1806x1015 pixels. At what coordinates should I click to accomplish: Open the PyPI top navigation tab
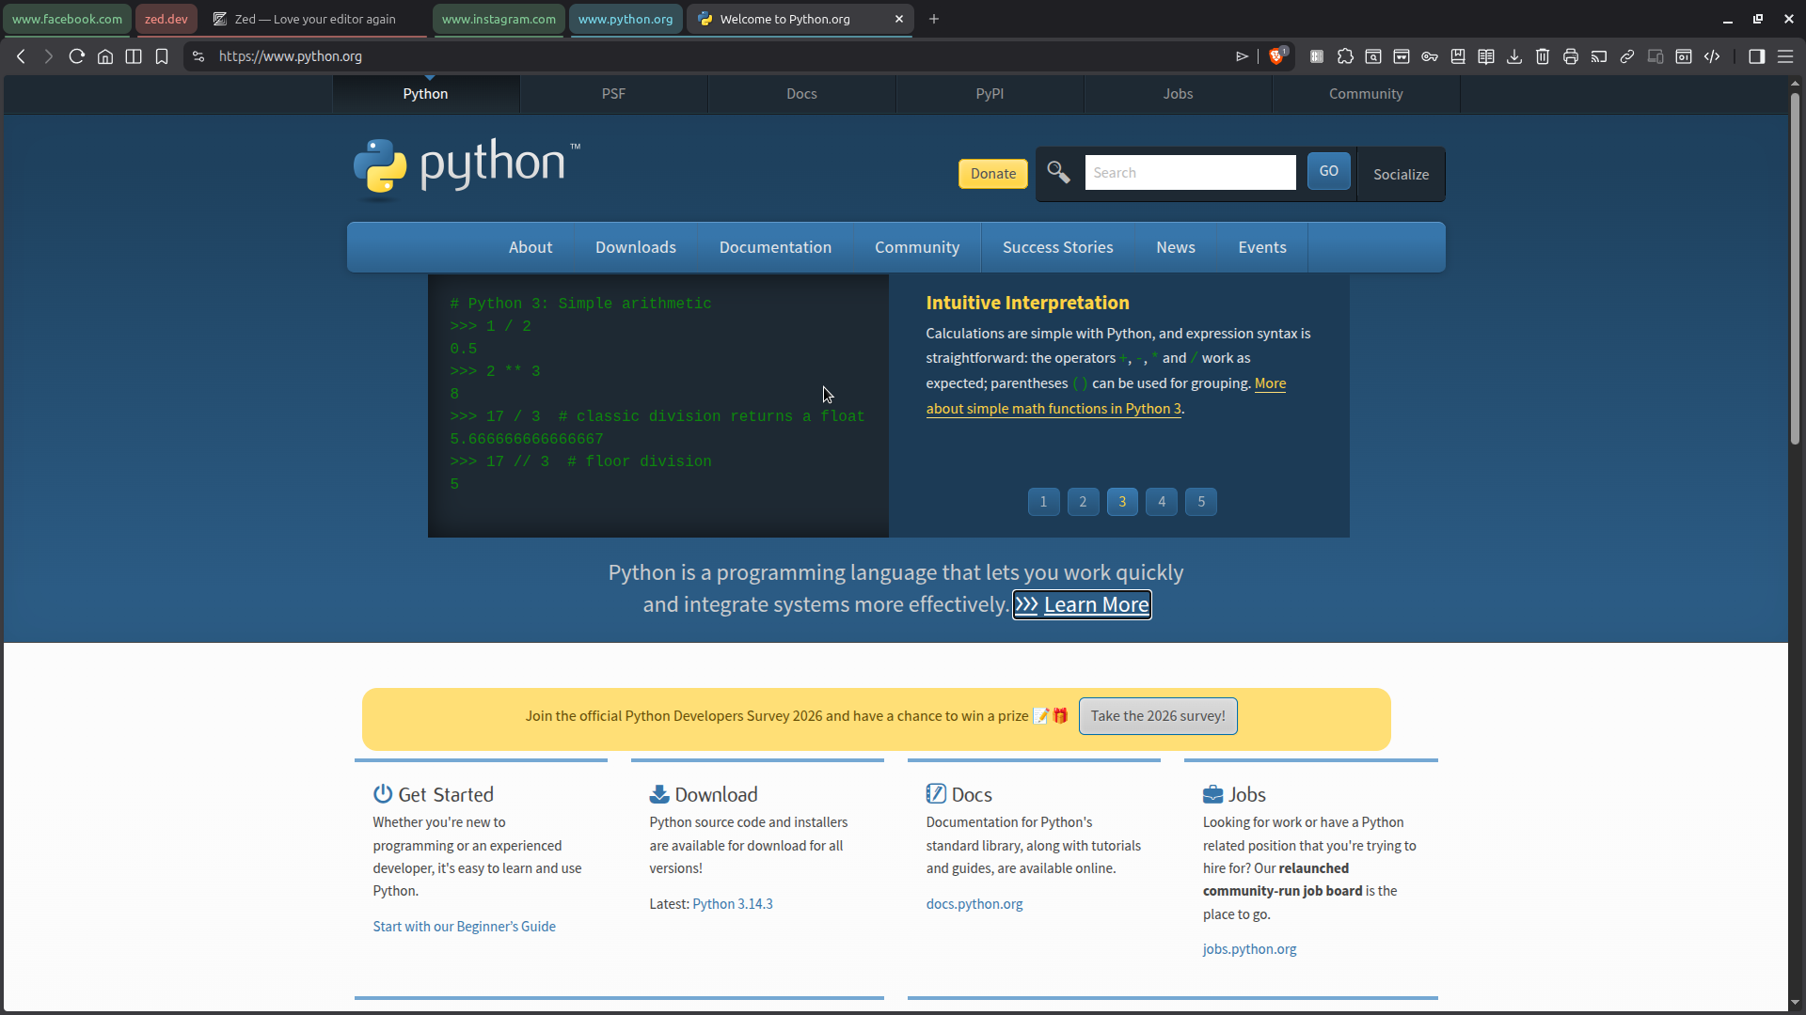coord(990,94)
